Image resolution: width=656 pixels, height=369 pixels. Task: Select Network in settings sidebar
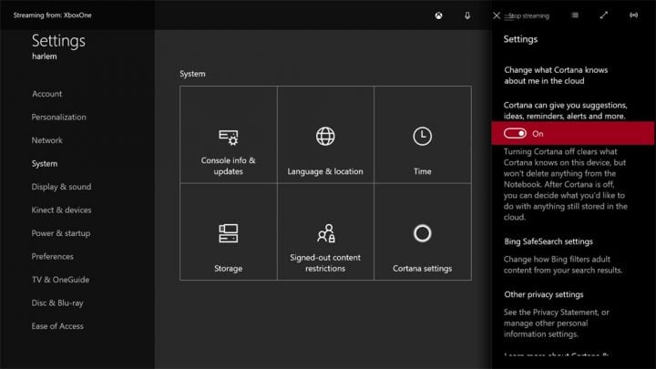(47, 140)
